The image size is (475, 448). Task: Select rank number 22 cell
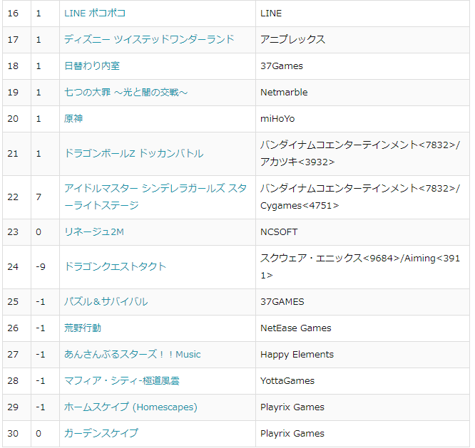click(x=16, y=197)
